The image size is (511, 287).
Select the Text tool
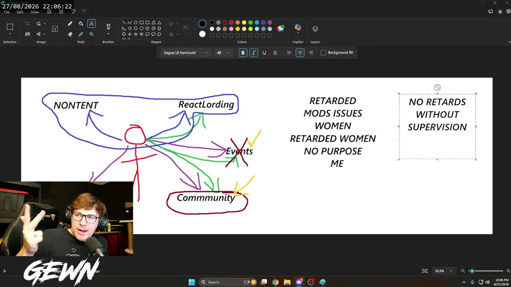pos(91,24)
